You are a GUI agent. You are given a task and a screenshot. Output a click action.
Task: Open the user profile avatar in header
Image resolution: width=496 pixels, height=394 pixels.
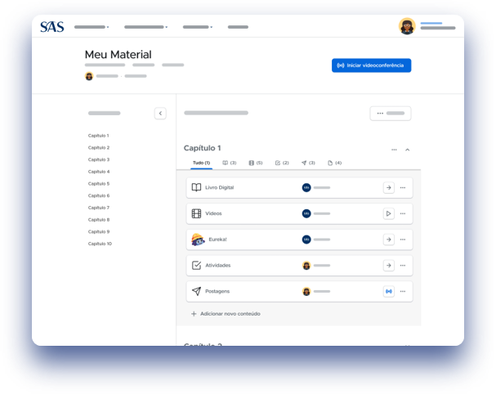(407, 26)
